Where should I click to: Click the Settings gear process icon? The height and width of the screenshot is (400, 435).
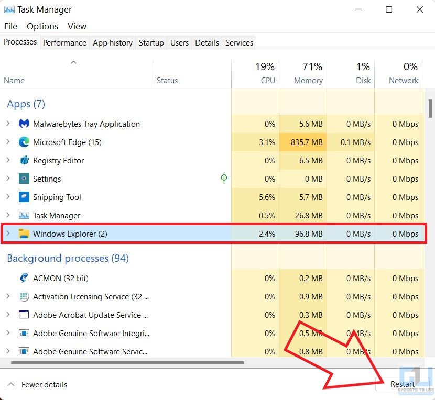coord(24,179)
